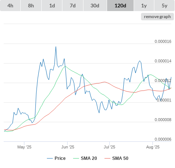This screenshot has width=175, height=168.
Task: Click the Jul '25 axis tick label
Action: pyautogui.click(x=109, y=147)
